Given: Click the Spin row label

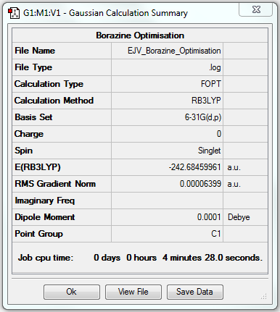Looking at the screenshot, I should tap(24, 151).
